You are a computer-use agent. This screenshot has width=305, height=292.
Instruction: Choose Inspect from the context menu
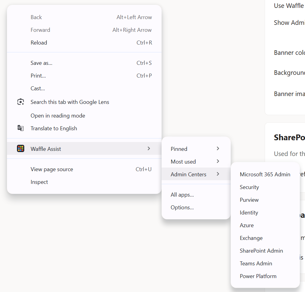(x=84, y=182)
